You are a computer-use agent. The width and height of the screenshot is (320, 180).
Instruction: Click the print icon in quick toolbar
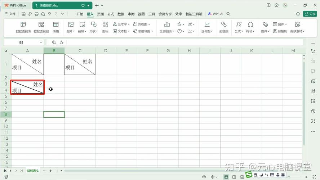point(36,14)
